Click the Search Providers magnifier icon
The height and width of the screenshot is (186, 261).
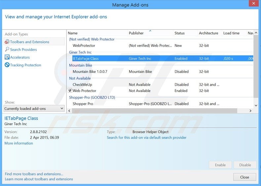(7, 49)
